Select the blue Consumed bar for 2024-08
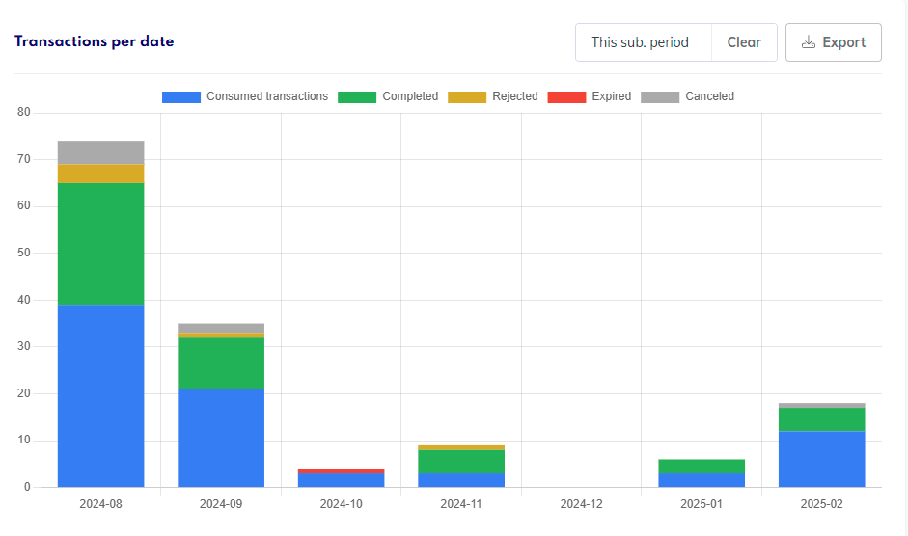 coord(100,395)
